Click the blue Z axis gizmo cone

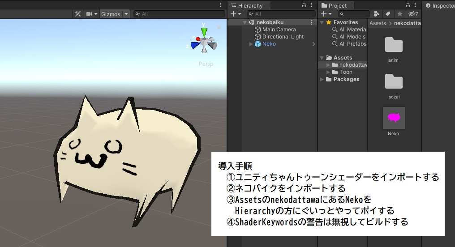coord(195,45)
